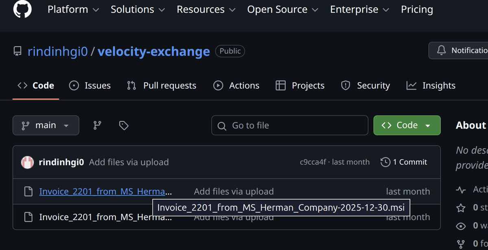Screen dimensions: 488x250
Task: Open the first Invoice_2201_from_MS_Herma... file link
Action: [106, 192]
